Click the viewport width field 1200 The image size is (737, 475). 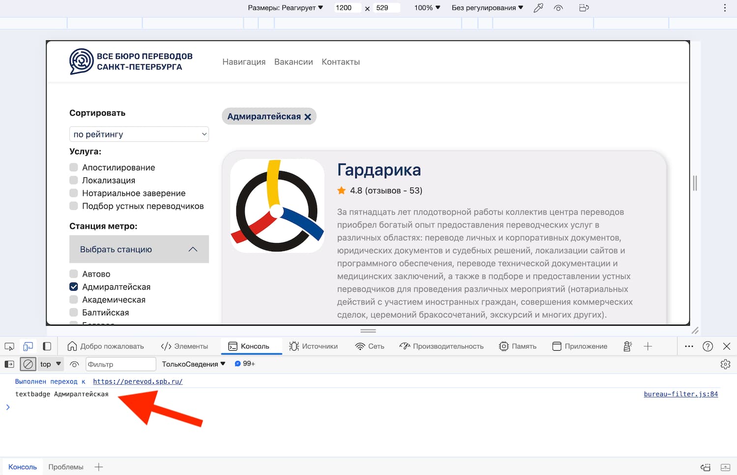pos(348,8)
